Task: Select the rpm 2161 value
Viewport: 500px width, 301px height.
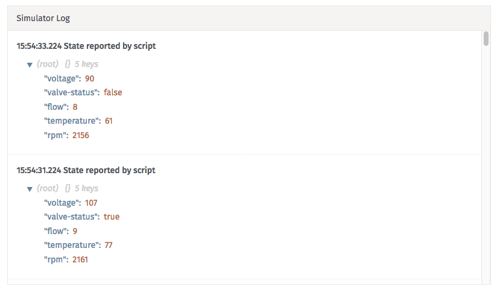Action: 80,259
